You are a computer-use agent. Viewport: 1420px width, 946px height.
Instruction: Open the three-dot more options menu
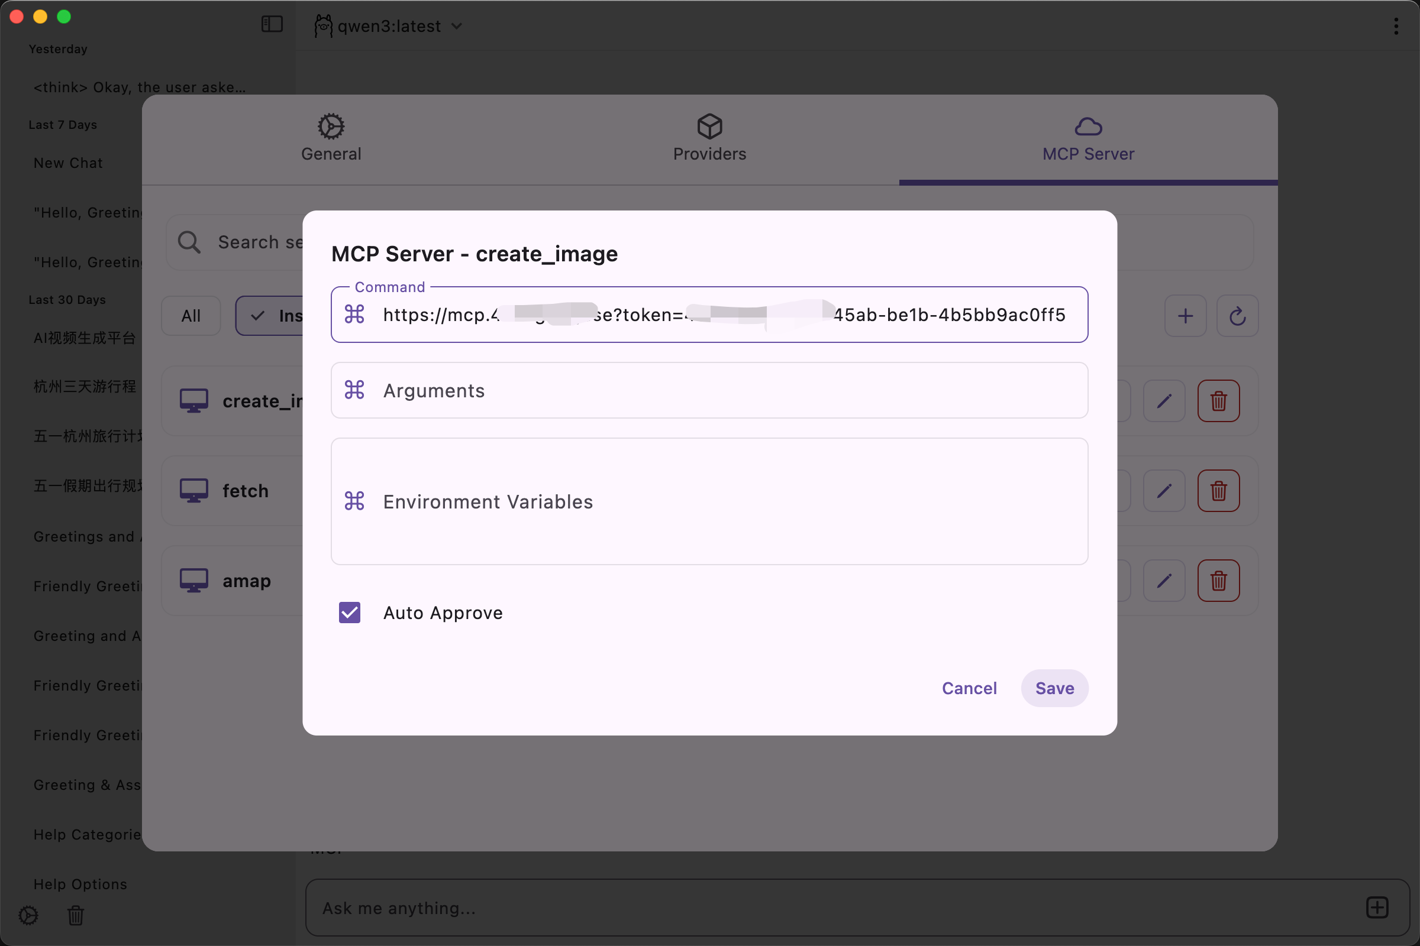(1396, 26)
